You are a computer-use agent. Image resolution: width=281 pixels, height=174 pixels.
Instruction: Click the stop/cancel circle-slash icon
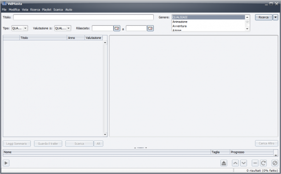pyautogui.click(x=275, y=163)
